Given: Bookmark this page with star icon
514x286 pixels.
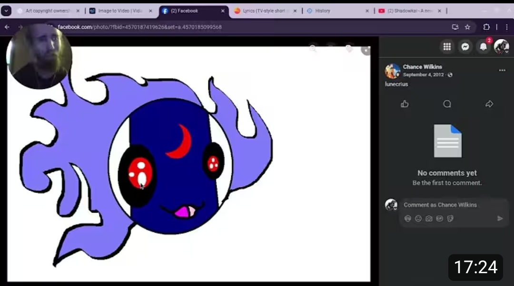Looking at the screenshot, I should point(467,27).
